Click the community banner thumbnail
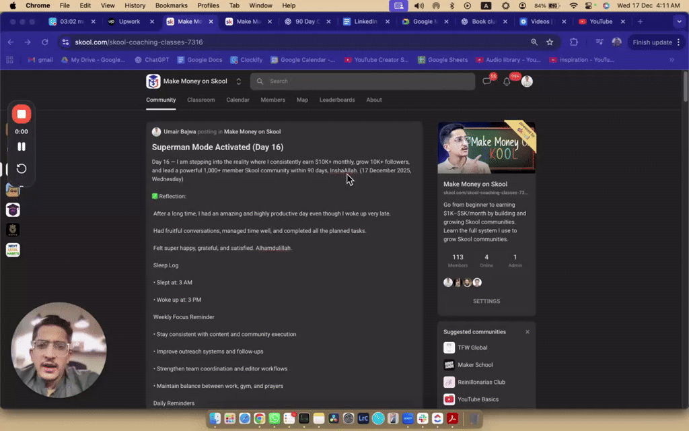The image size is (689, 431). click(486, 147)
